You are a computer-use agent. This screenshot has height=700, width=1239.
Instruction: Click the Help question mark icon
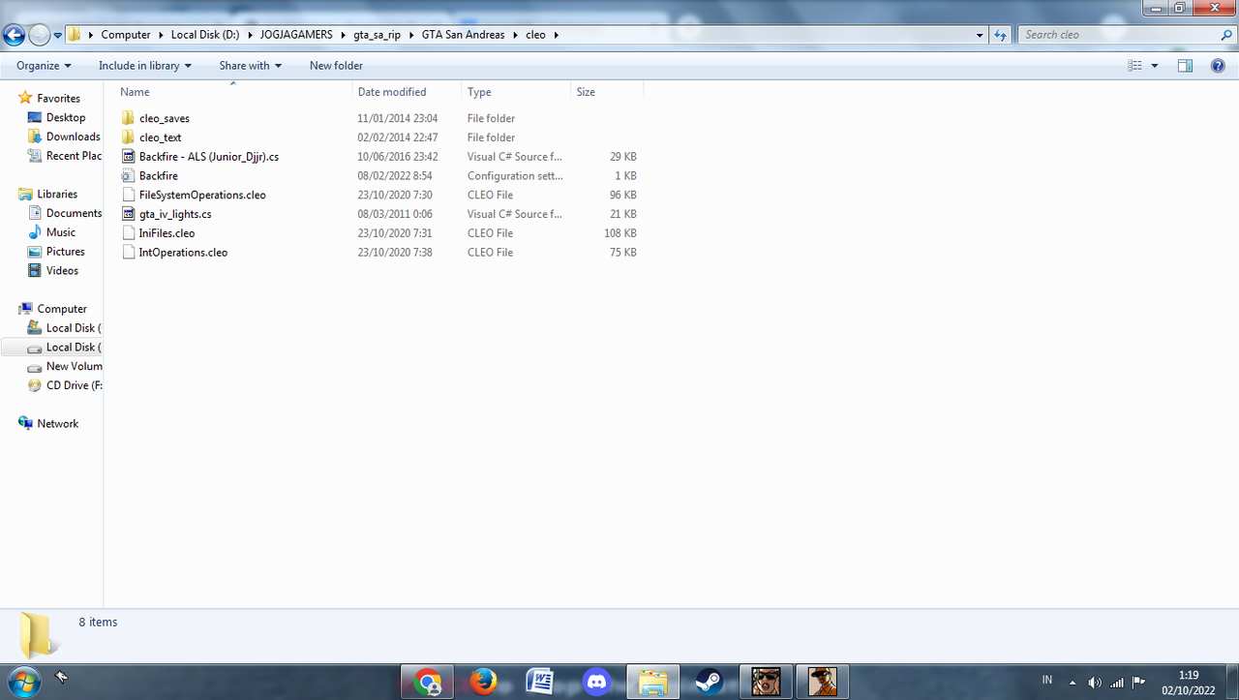1218,66
